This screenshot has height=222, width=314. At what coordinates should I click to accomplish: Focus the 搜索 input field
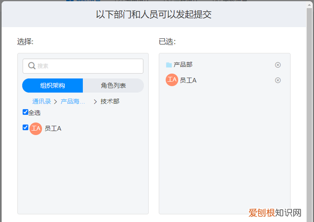pyautogui.click(x=83, y=66)
